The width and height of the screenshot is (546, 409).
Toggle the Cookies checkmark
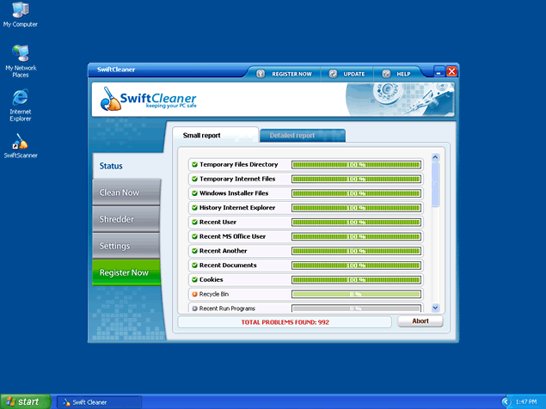[194, 279]
